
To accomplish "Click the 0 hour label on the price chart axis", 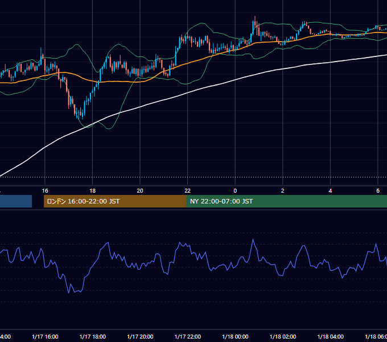I will (235, 191).
